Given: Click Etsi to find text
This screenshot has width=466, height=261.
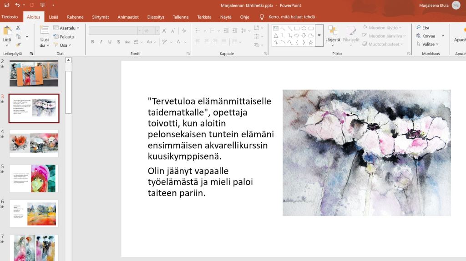Looking at the screenshot, I should pos(423,28).
